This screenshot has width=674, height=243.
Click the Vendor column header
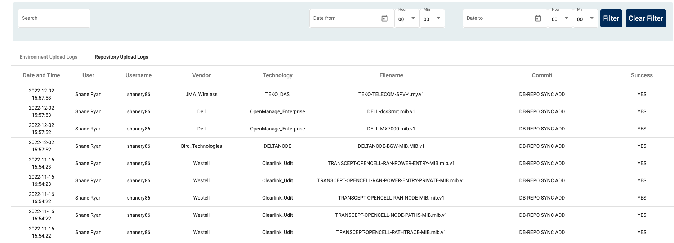click(201, 75)
